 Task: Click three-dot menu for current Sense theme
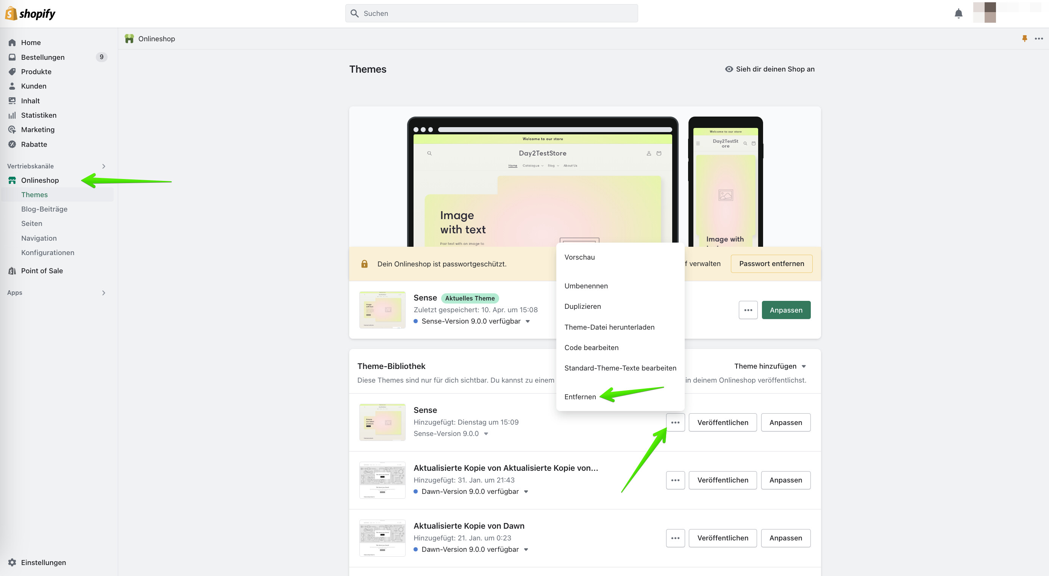(x=748, y=310)
